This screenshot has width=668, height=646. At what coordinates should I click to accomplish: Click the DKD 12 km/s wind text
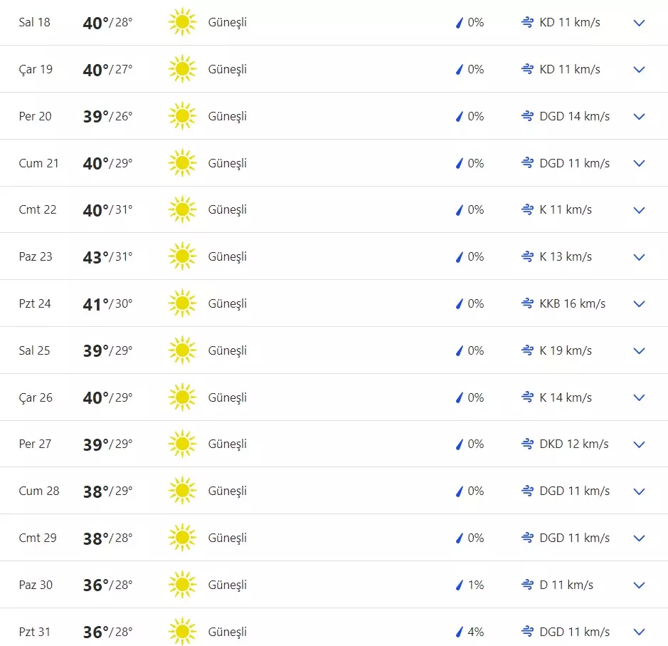coord(574,444)
